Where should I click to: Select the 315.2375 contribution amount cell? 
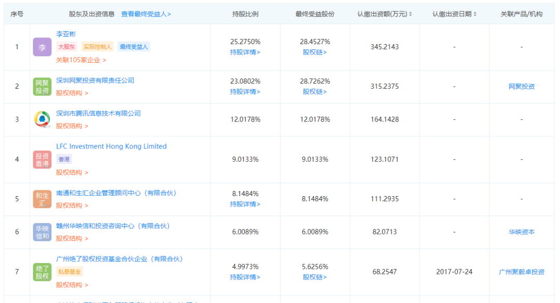385,87
